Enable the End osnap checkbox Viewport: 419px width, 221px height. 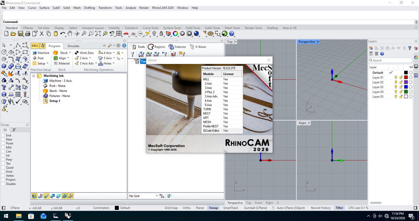(3, 135)
